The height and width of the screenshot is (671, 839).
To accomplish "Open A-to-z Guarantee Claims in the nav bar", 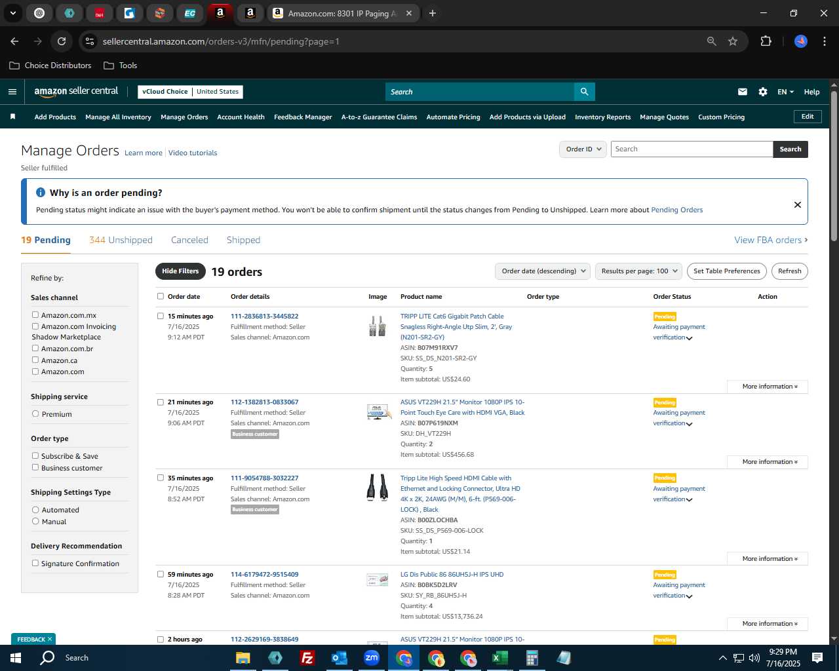I will [x=379, y=117].
